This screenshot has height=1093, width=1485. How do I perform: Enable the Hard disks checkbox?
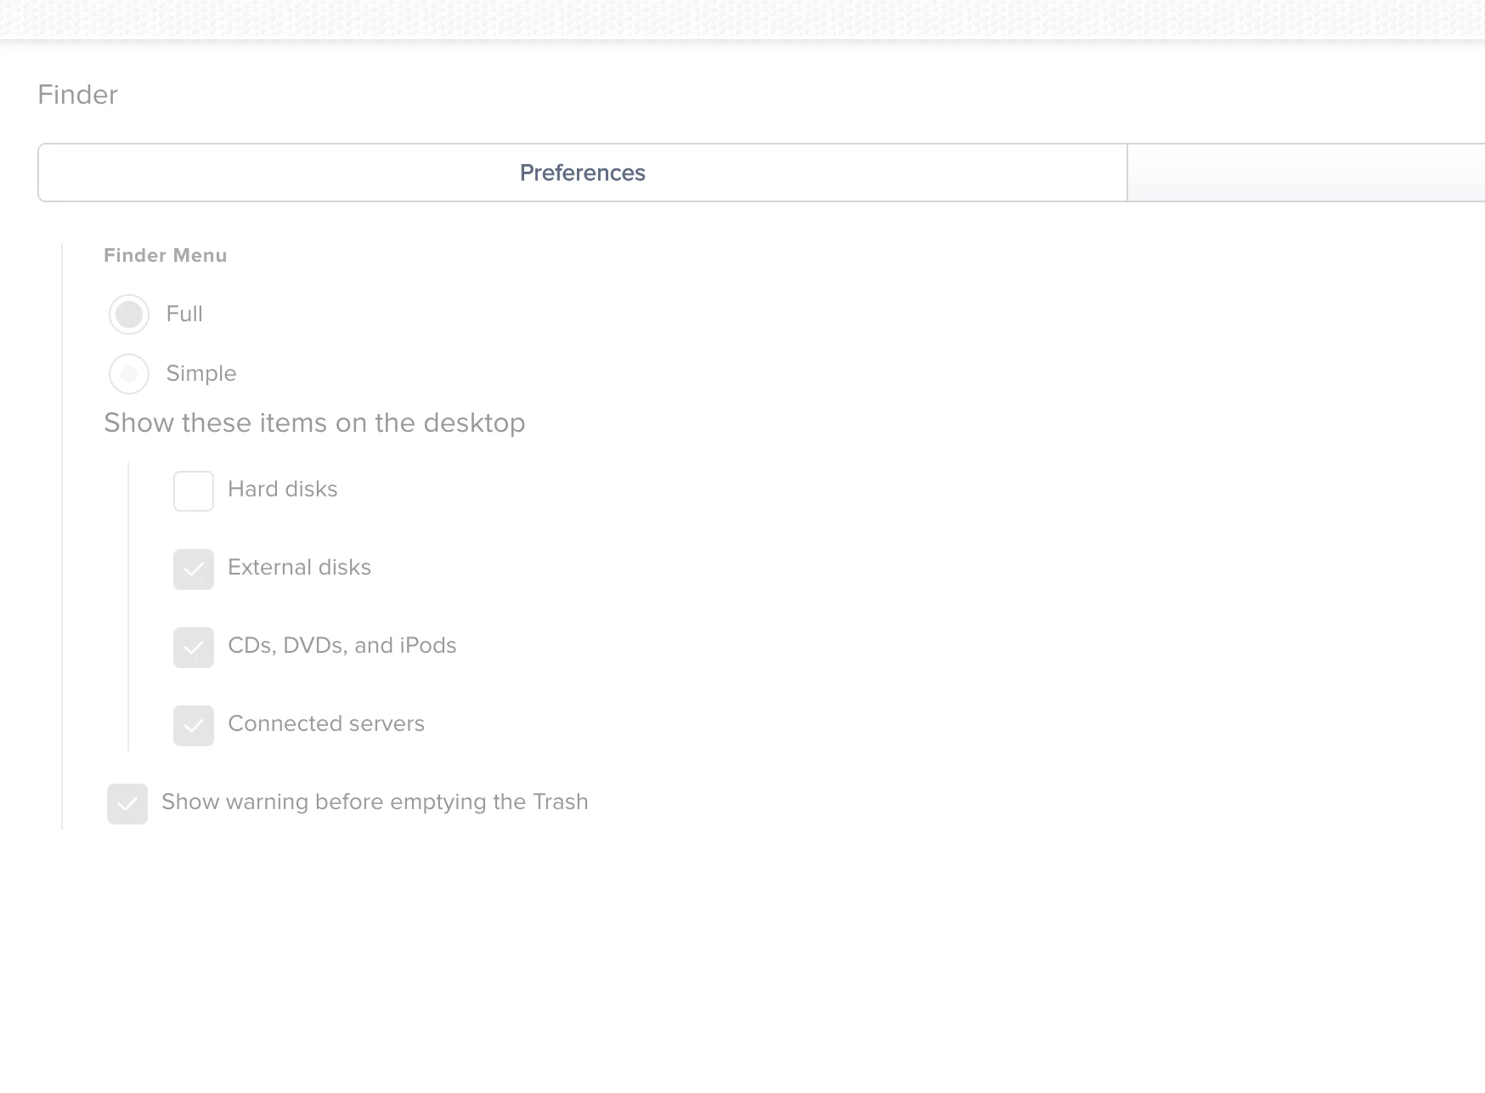point(194,491)
